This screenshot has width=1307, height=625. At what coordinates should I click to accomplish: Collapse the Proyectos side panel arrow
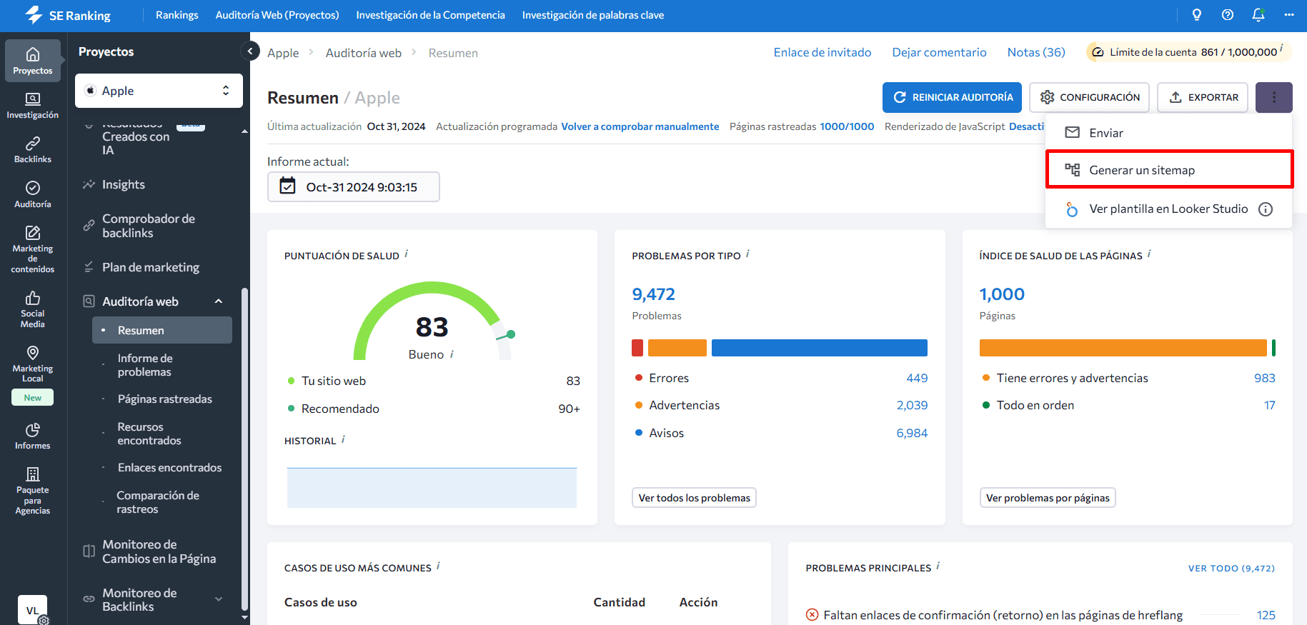pos(250,51)
